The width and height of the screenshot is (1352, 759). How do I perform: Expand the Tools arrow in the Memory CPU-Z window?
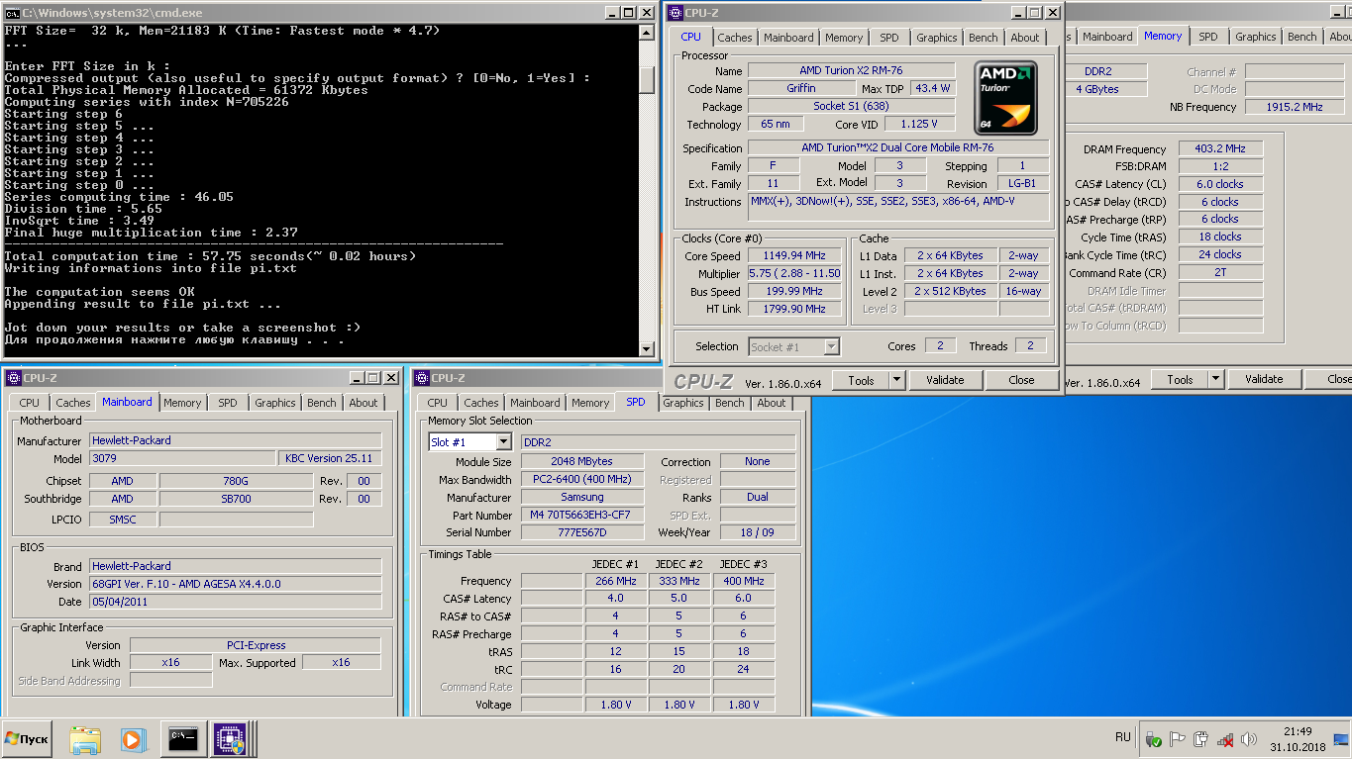(1215, 379)
